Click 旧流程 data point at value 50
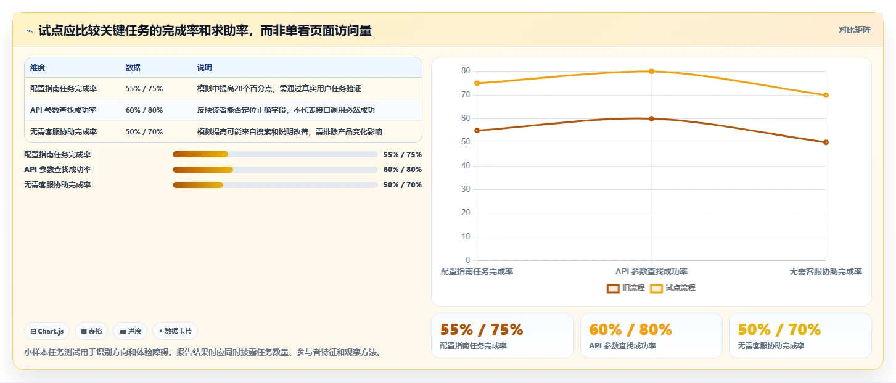 pos(826,142)
